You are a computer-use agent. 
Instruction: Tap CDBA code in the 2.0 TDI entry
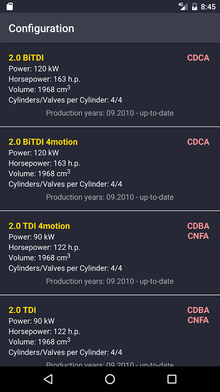pyautogui.click(x=198, y=310)
